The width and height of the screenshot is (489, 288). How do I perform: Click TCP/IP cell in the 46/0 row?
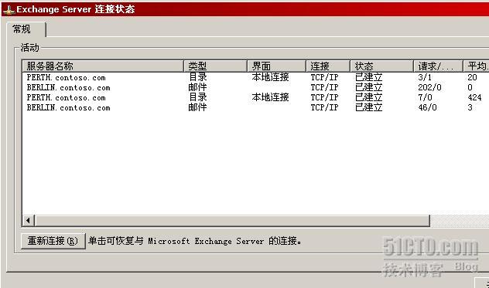pos(324,108)
